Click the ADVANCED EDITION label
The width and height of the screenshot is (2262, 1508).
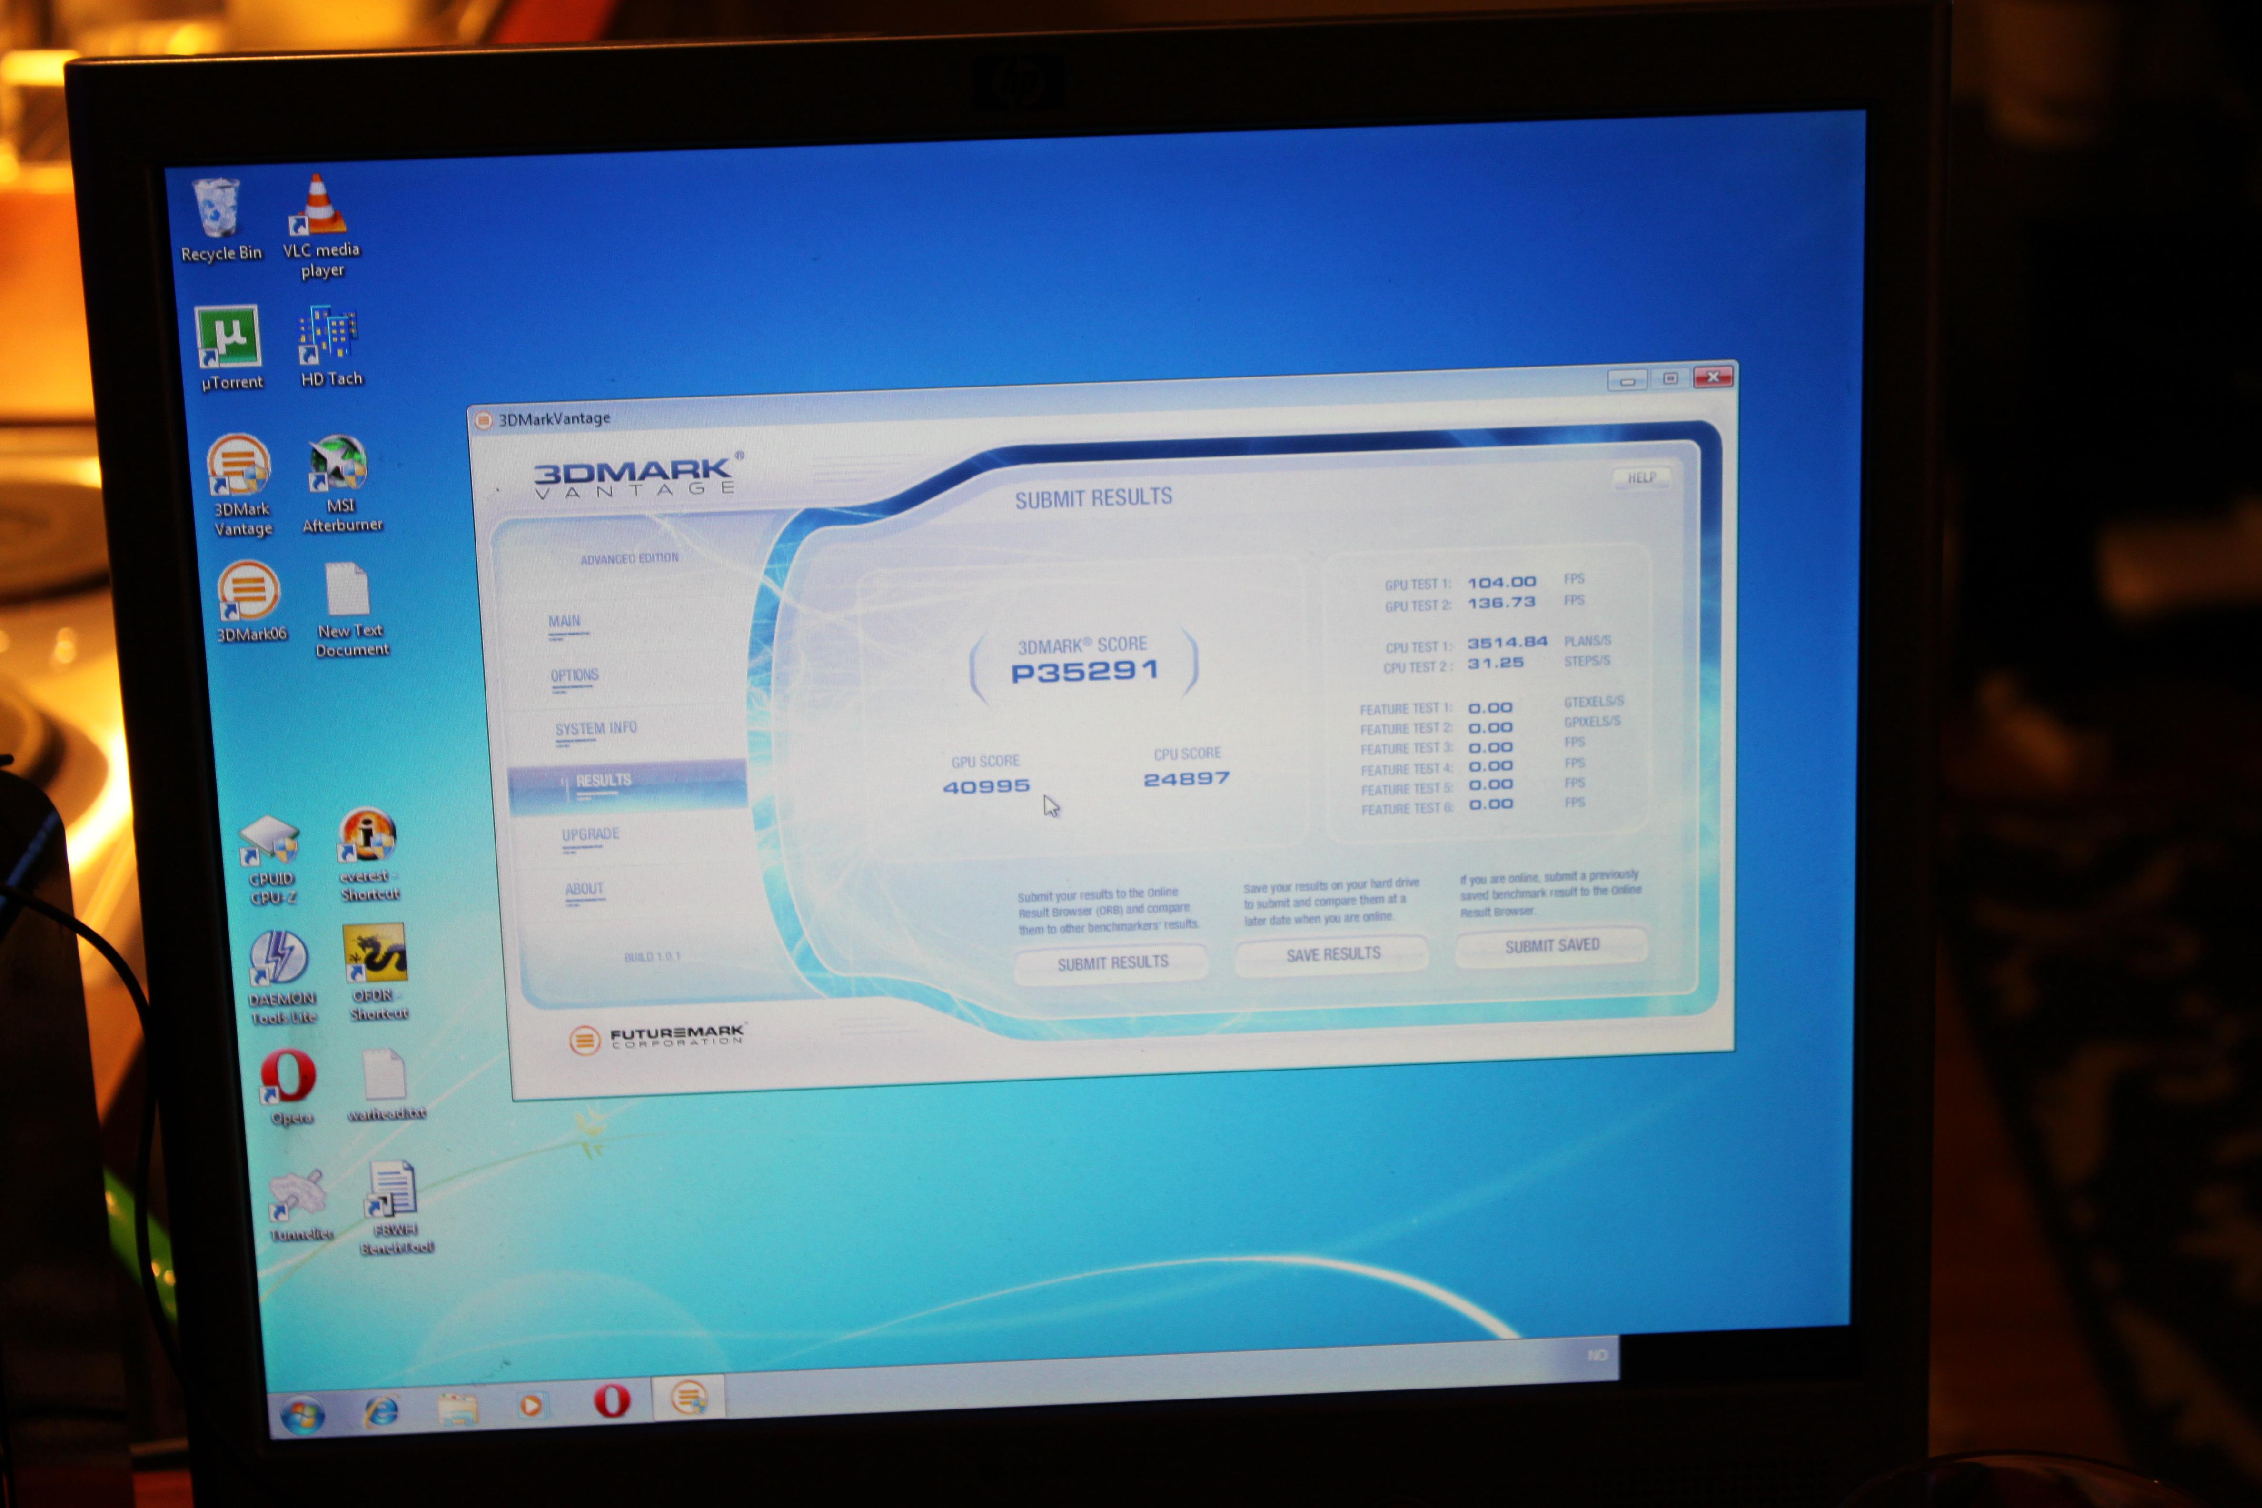[x=629, y=559]
